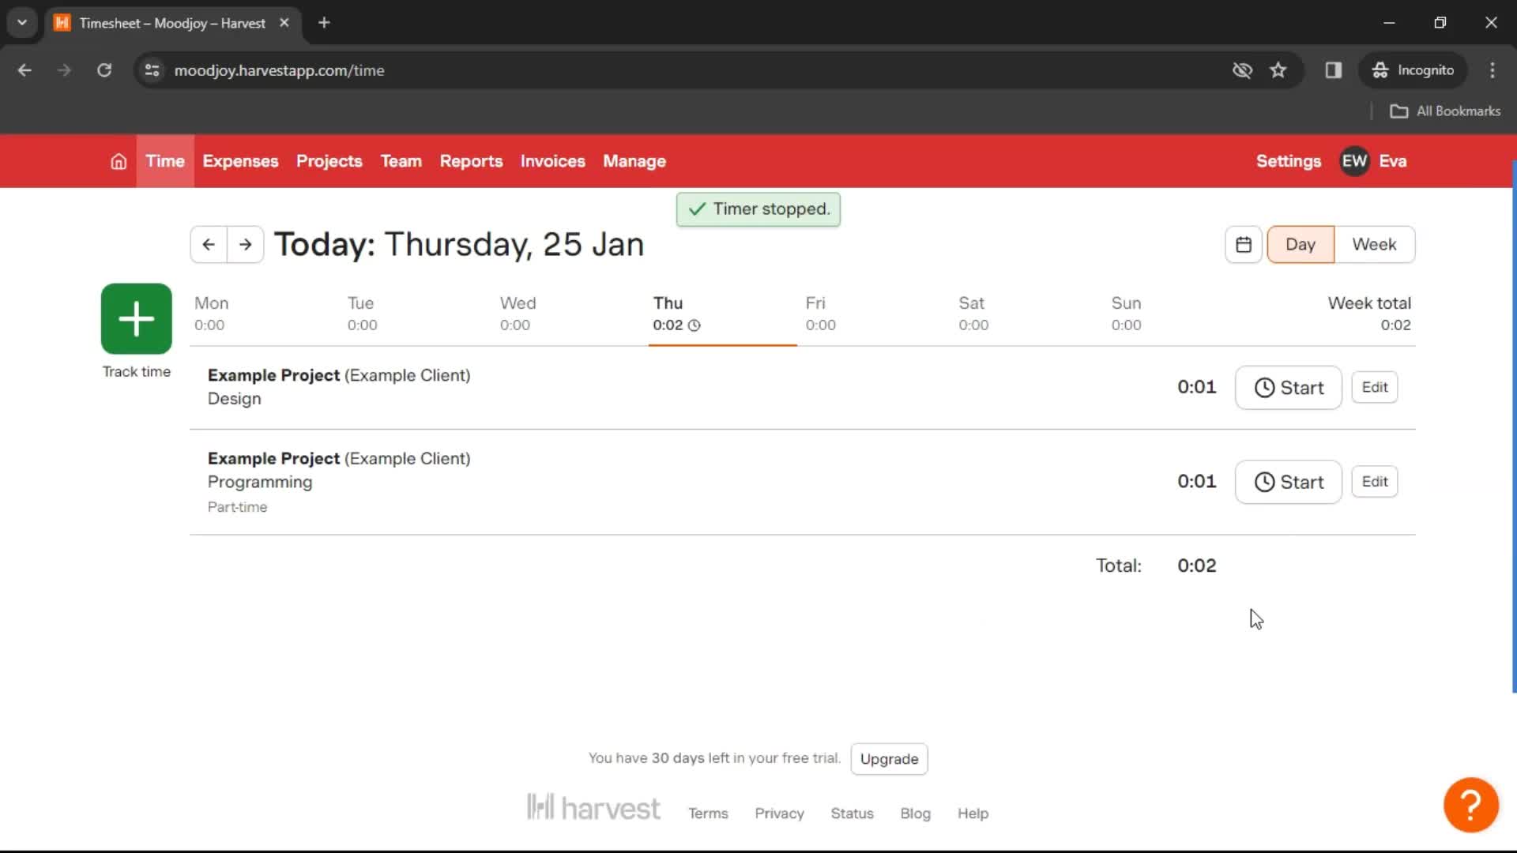The image size is (1517, 853).
Task: Open the Eva user menu
Action: [1392, 161]
